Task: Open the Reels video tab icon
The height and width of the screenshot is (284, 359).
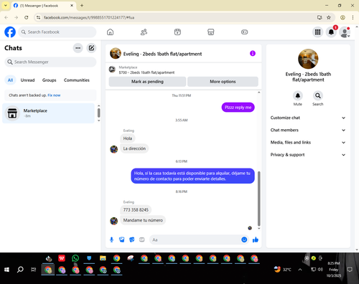Action: (x=177, y=32)
